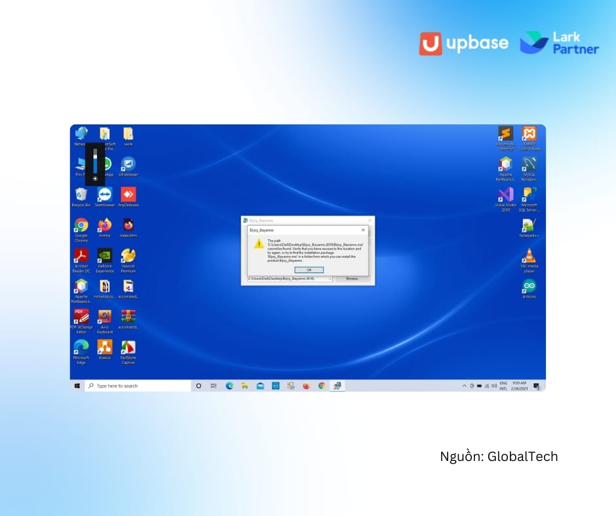Open Apache NetBeans icon above PDF-XChange Editor
Image resolution: width=616 pixels, height=516 pixels.
coord(81,291)
